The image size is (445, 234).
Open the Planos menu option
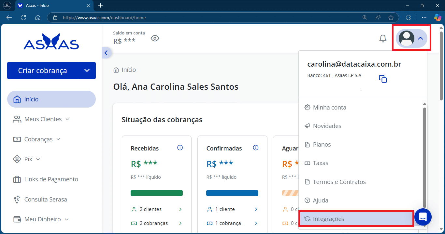click(322, 144)
